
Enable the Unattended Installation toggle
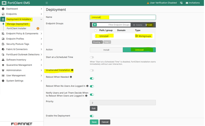pos(92,71)
